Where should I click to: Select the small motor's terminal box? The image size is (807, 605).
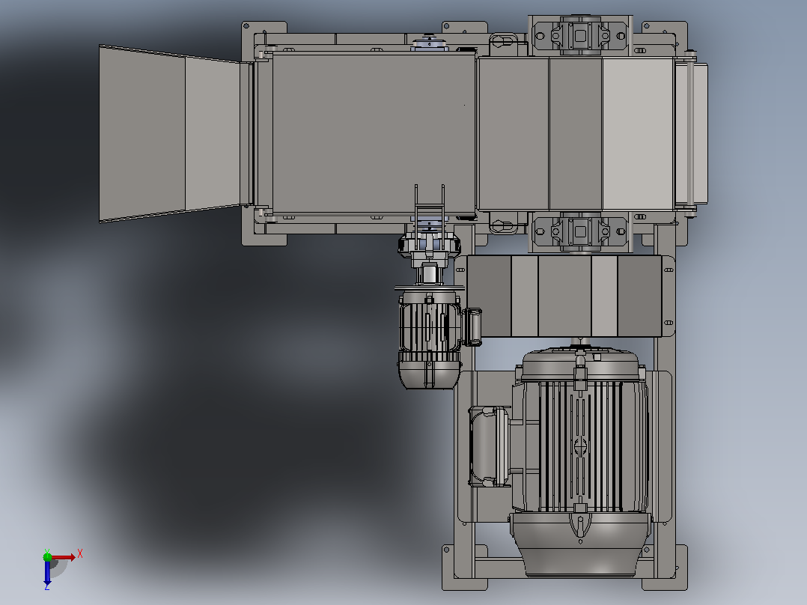click(x=472, y=327)
